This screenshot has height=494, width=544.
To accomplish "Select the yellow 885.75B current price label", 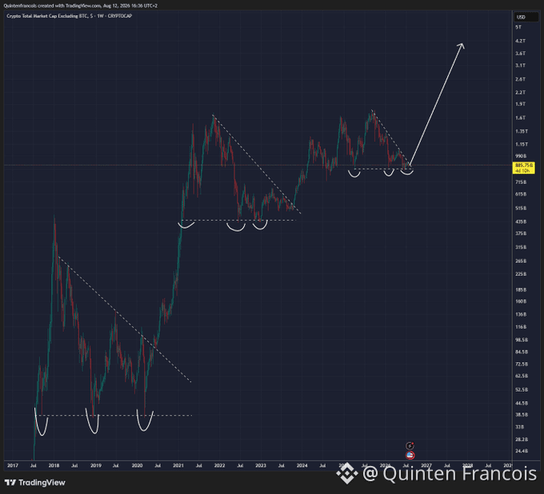I will tap(523, 165).
